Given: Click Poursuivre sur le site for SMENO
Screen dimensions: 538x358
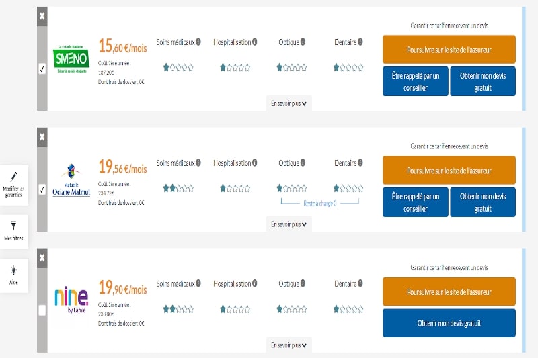Looking at the screenshot, I should click(x=449, y=50).
